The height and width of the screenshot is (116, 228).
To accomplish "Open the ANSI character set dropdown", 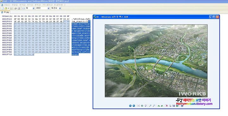I will tap(48, 8).
